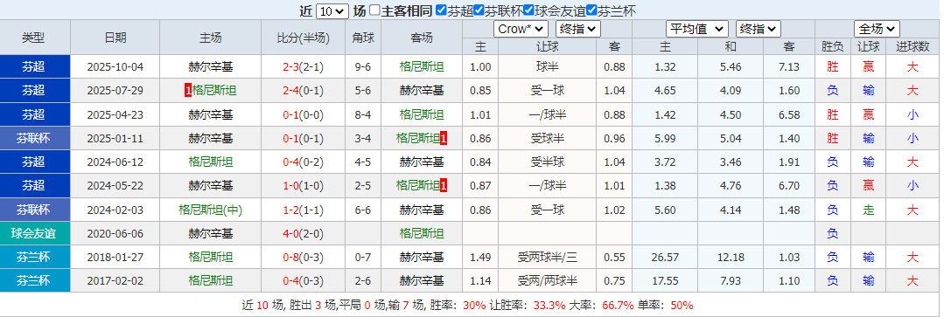
Task: Click the 30% win rate in the summary
Action: (474, 305)
